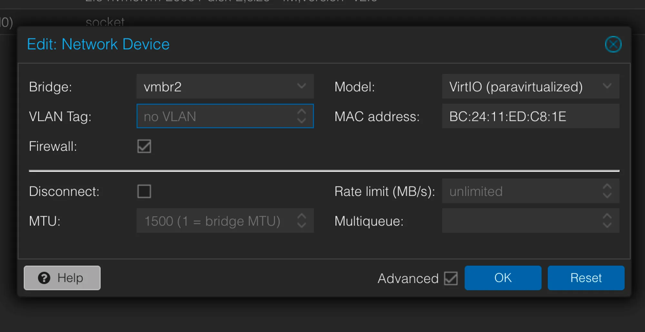This screenshot has height=332, width=645.
Task: Open the Model dropdown arrow
Action: coord(608,86)
